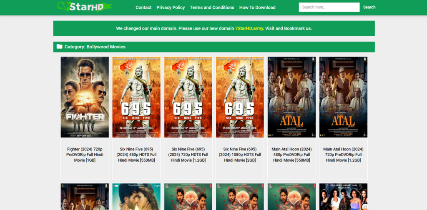This screenshot has width=427, height=210.
Task: Open the 7StarHD site logo
Action: click(x=85, y=7)
